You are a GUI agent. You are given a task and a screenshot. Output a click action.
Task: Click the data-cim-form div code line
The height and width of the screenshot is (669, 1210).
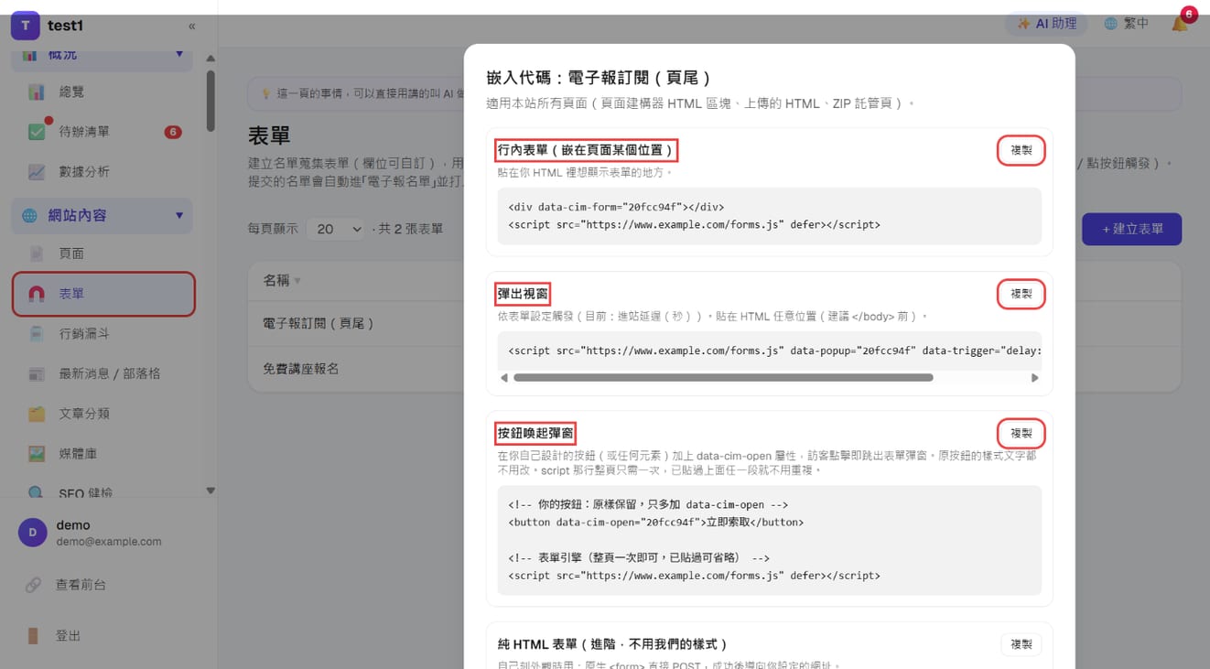coord(616,208)
